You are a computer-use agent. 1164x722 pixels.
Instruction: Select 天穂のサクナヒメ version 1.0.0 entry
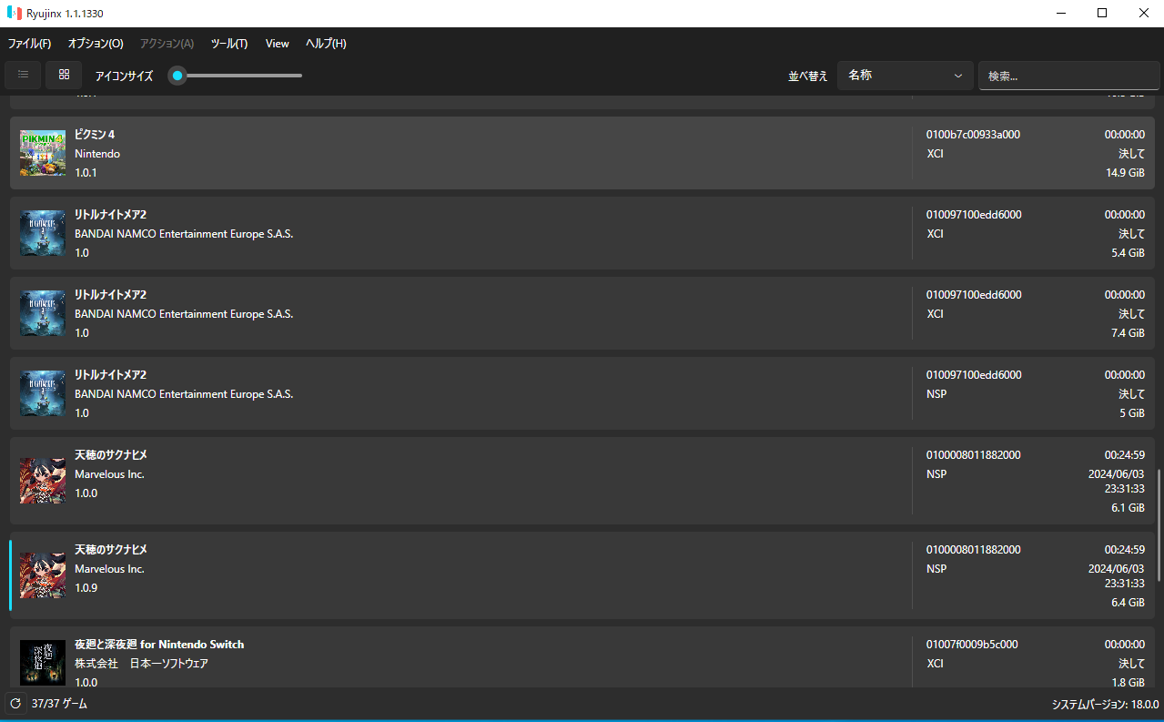pyautogui.click(x=455, y=481)
